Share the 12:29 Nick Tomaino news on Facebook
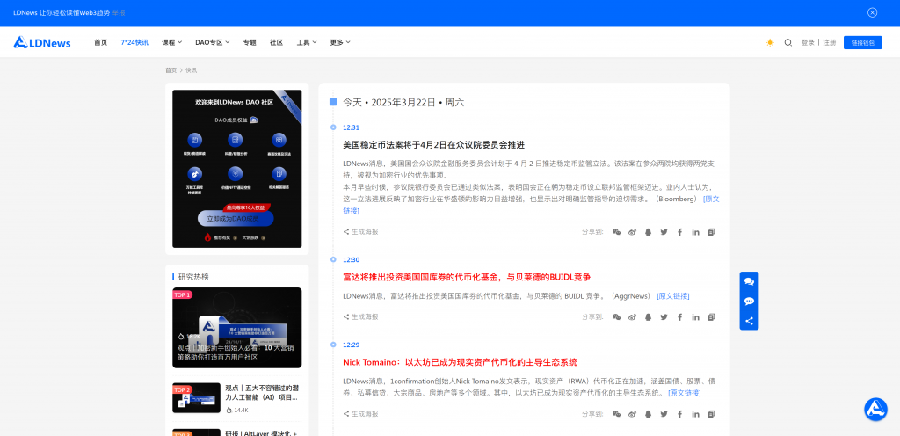The image size is (900, 436). [x=679, y=414]
